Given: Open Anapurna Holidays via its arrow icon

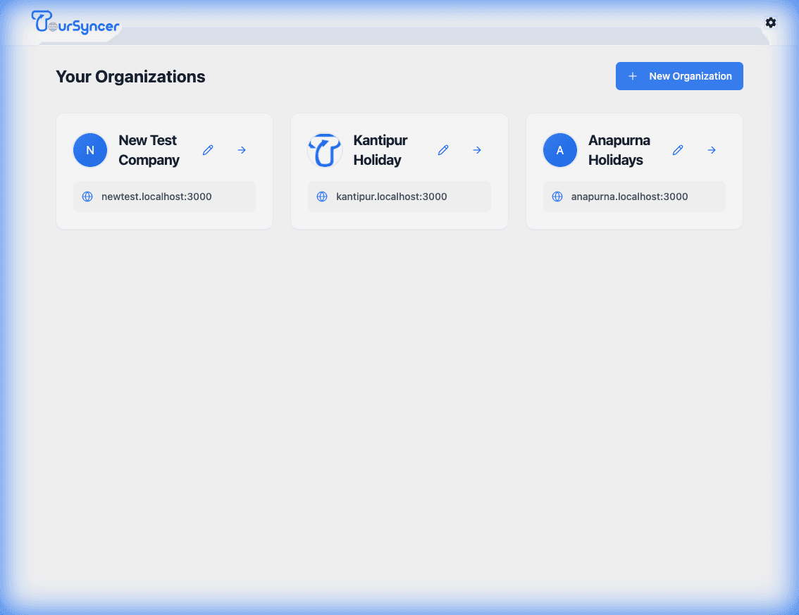Looking at the screenshot, I should coord(712,149).
